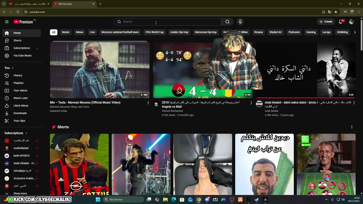363x204 pixels.
Task: Start voice search with the microphone
Action: pyautogui.click(x=240, y=22)
